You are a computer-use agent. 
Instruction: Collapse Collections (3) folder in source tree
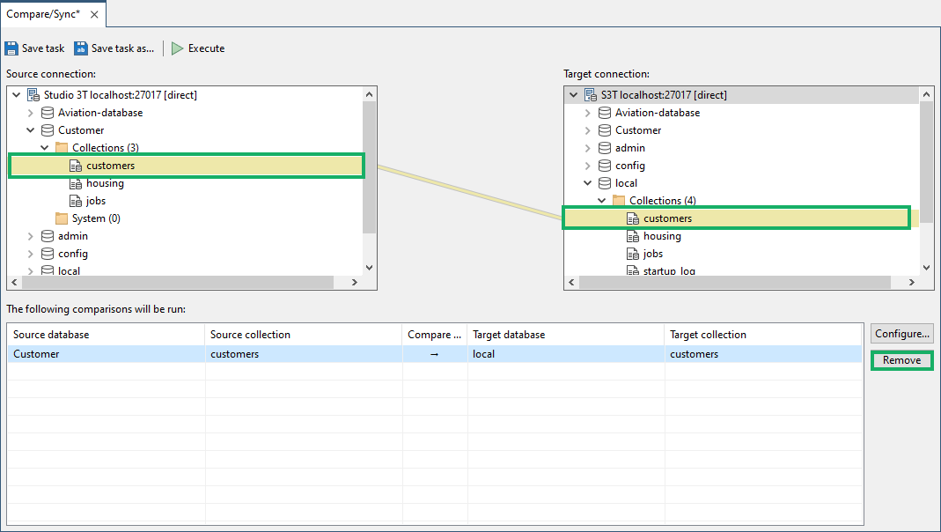click(45, 148)
